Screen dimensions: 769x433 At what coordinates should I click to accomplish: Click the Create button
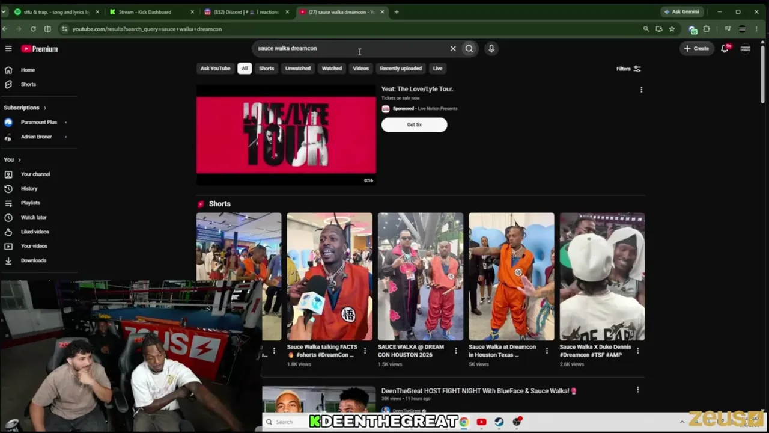(696, 49)
